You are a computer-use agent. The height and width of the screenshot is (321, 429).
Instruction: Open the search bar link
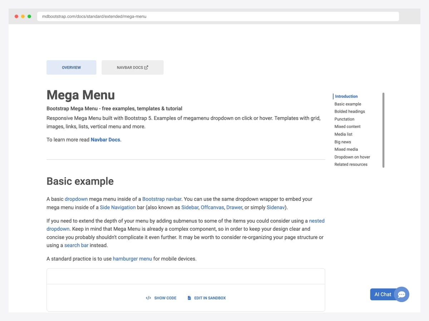pos(77,245)
